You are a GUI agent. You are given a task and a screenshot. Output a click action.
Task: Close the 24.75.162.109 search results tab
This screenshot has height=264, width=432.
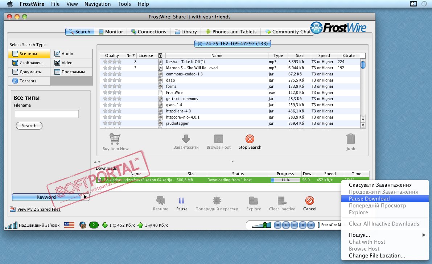(x=200, y=44)
